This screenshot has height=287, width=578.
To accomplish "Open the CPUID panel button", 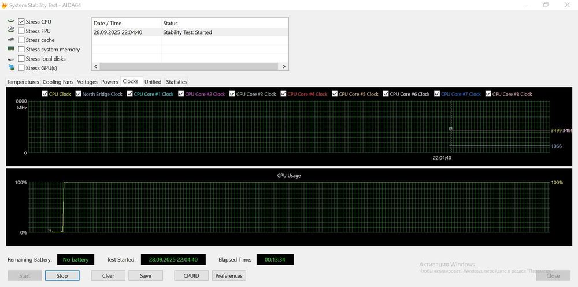I will click(191, 275).
